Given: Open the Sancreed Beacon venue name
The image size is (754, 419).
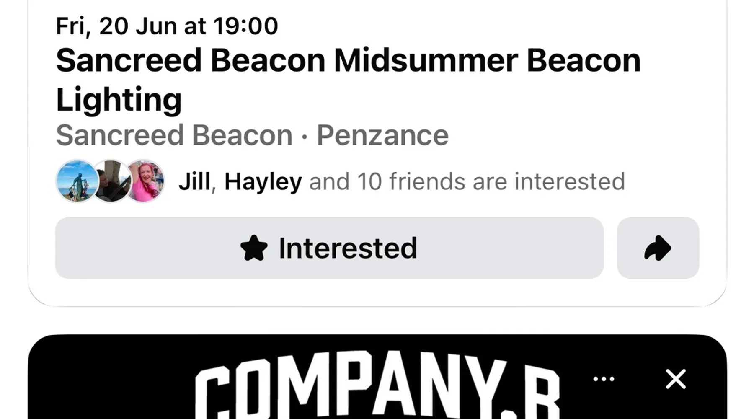Looking at the screenshot, I should [x=174, y=135].
